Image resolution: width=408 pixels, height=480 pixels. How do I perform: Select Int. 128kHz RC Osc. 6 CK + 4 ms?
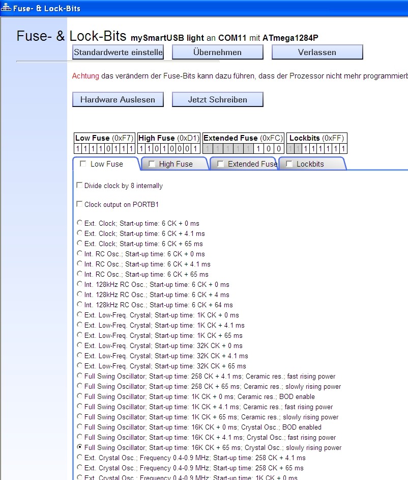79,294
